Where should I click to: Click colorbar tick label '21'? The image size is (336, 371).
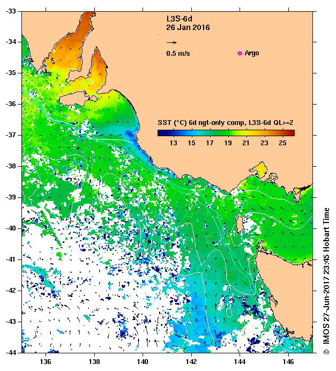246,143
